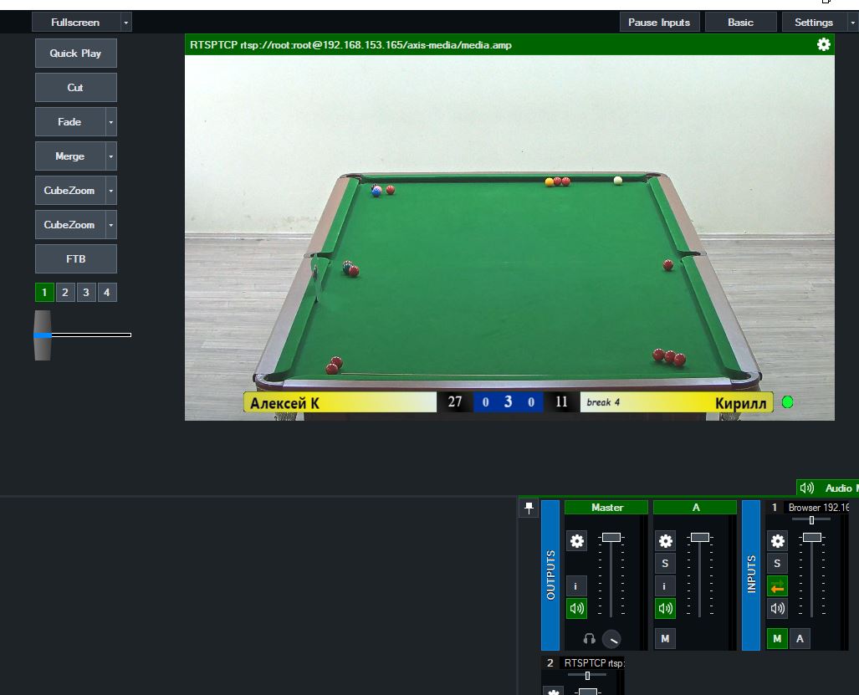Open Bus A audio settings gear
The height and width of the screenshot is (695, 859).
(665, 541)
